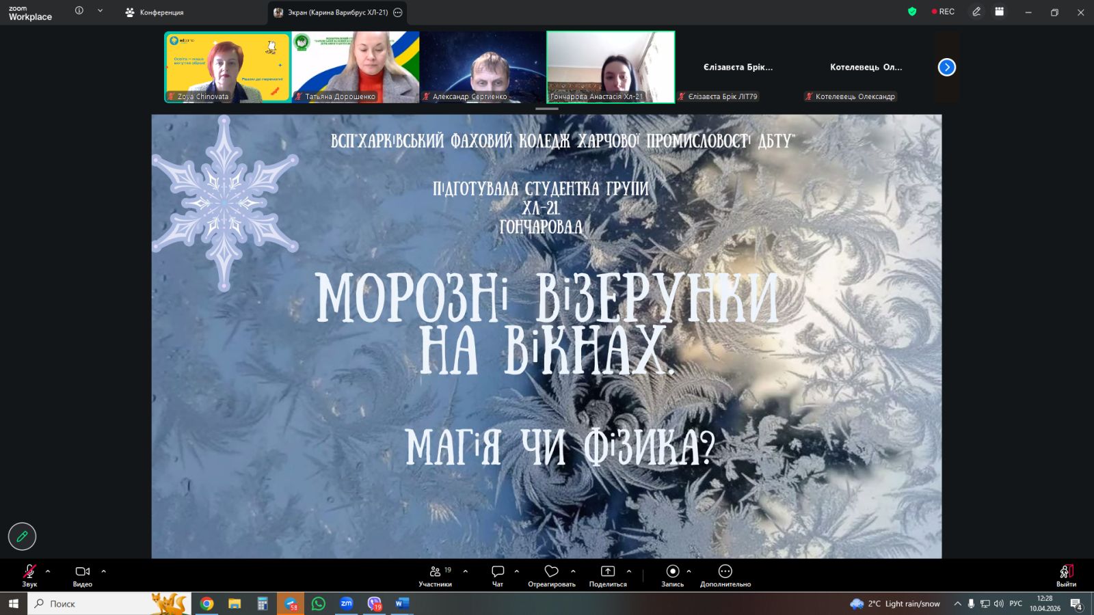Click the Share screen icon
The height and width of the screenshot is (615, 1094).
point(607,572)
